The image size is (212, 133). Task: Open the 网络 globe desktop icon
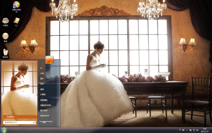(5, 36)
